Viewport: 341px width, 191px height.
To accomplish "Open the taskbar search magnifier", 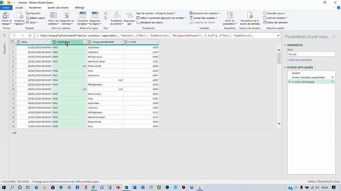I will point(12,187).
